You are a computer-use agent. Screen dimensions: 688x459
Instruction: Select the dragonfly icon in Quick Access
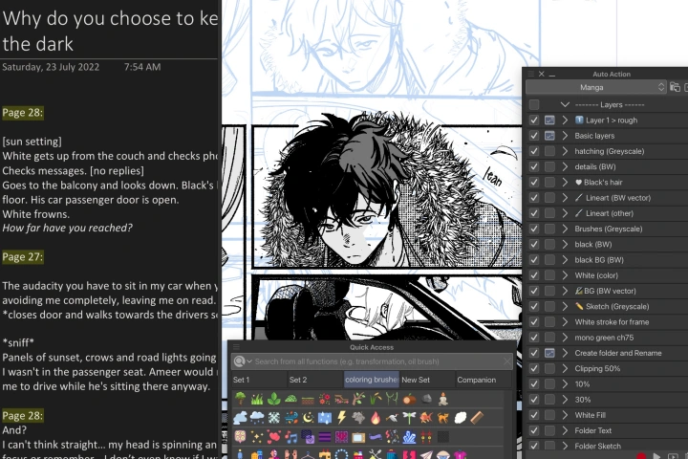[409, 417]
